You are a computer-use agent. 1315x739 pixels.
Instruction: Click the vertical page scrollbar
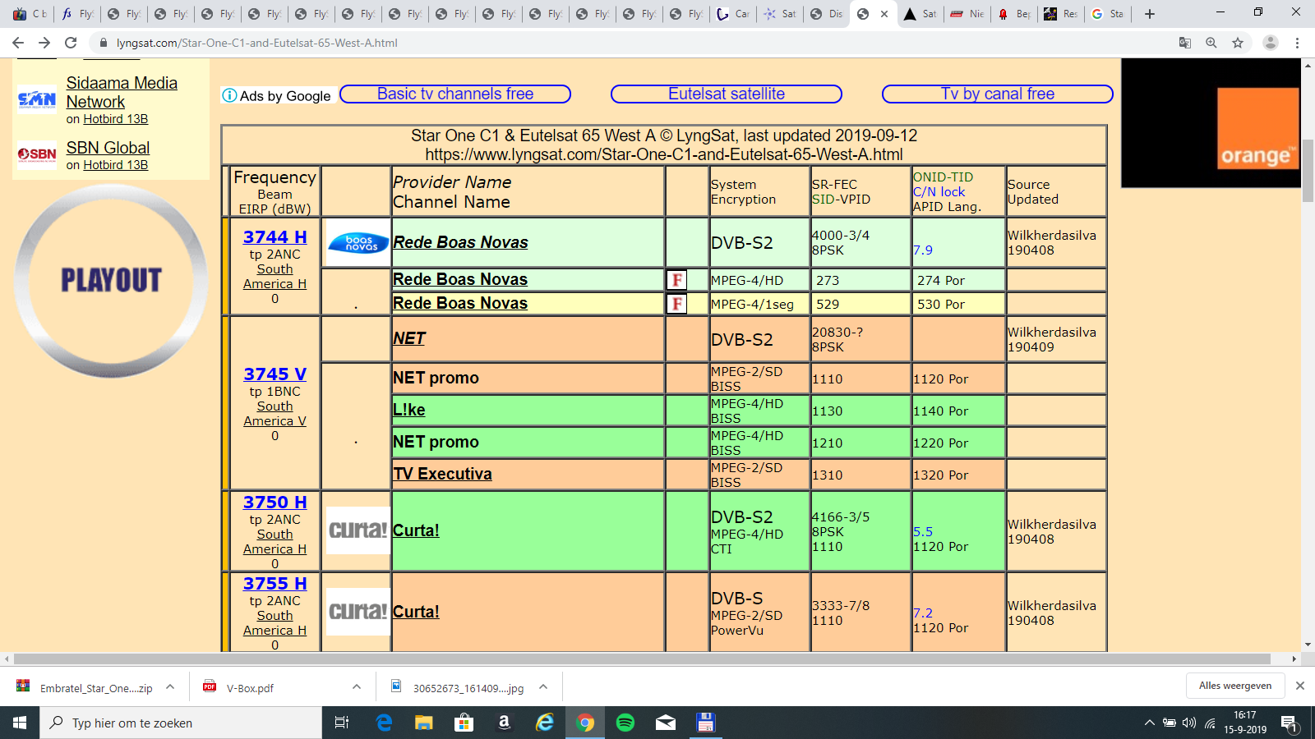pyautogui.click(x=1308, y=171)
